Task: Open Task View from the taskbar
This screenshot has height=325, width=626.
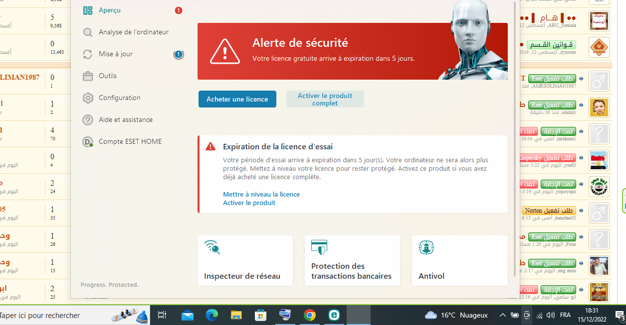Action: (x=162, y=315)
